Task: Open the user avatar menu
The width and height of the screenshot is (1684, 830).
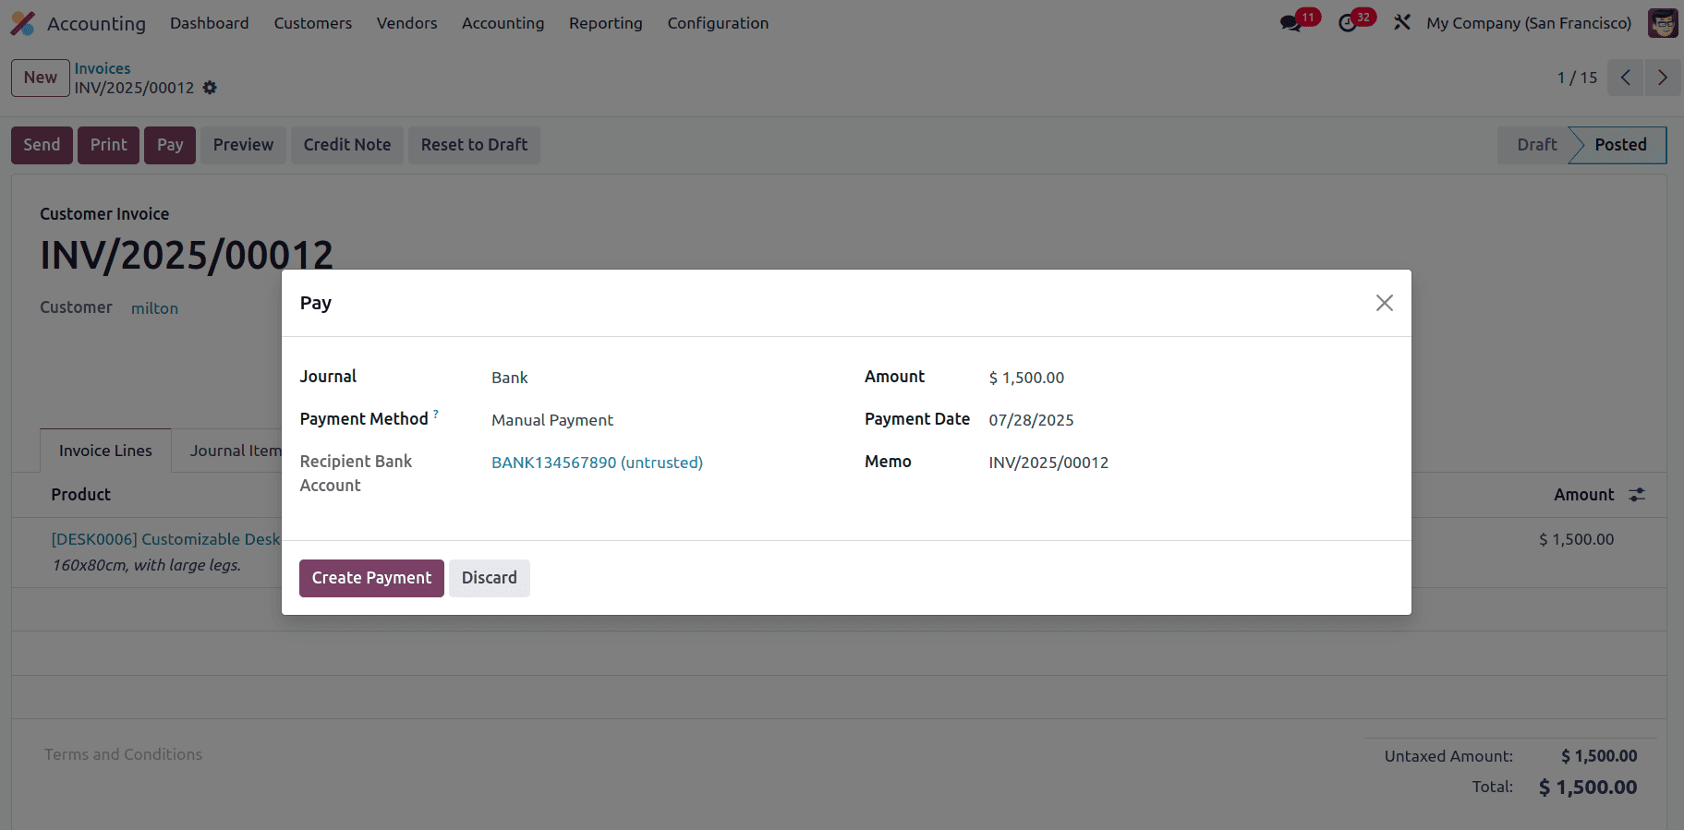Action: (1663, 23)
